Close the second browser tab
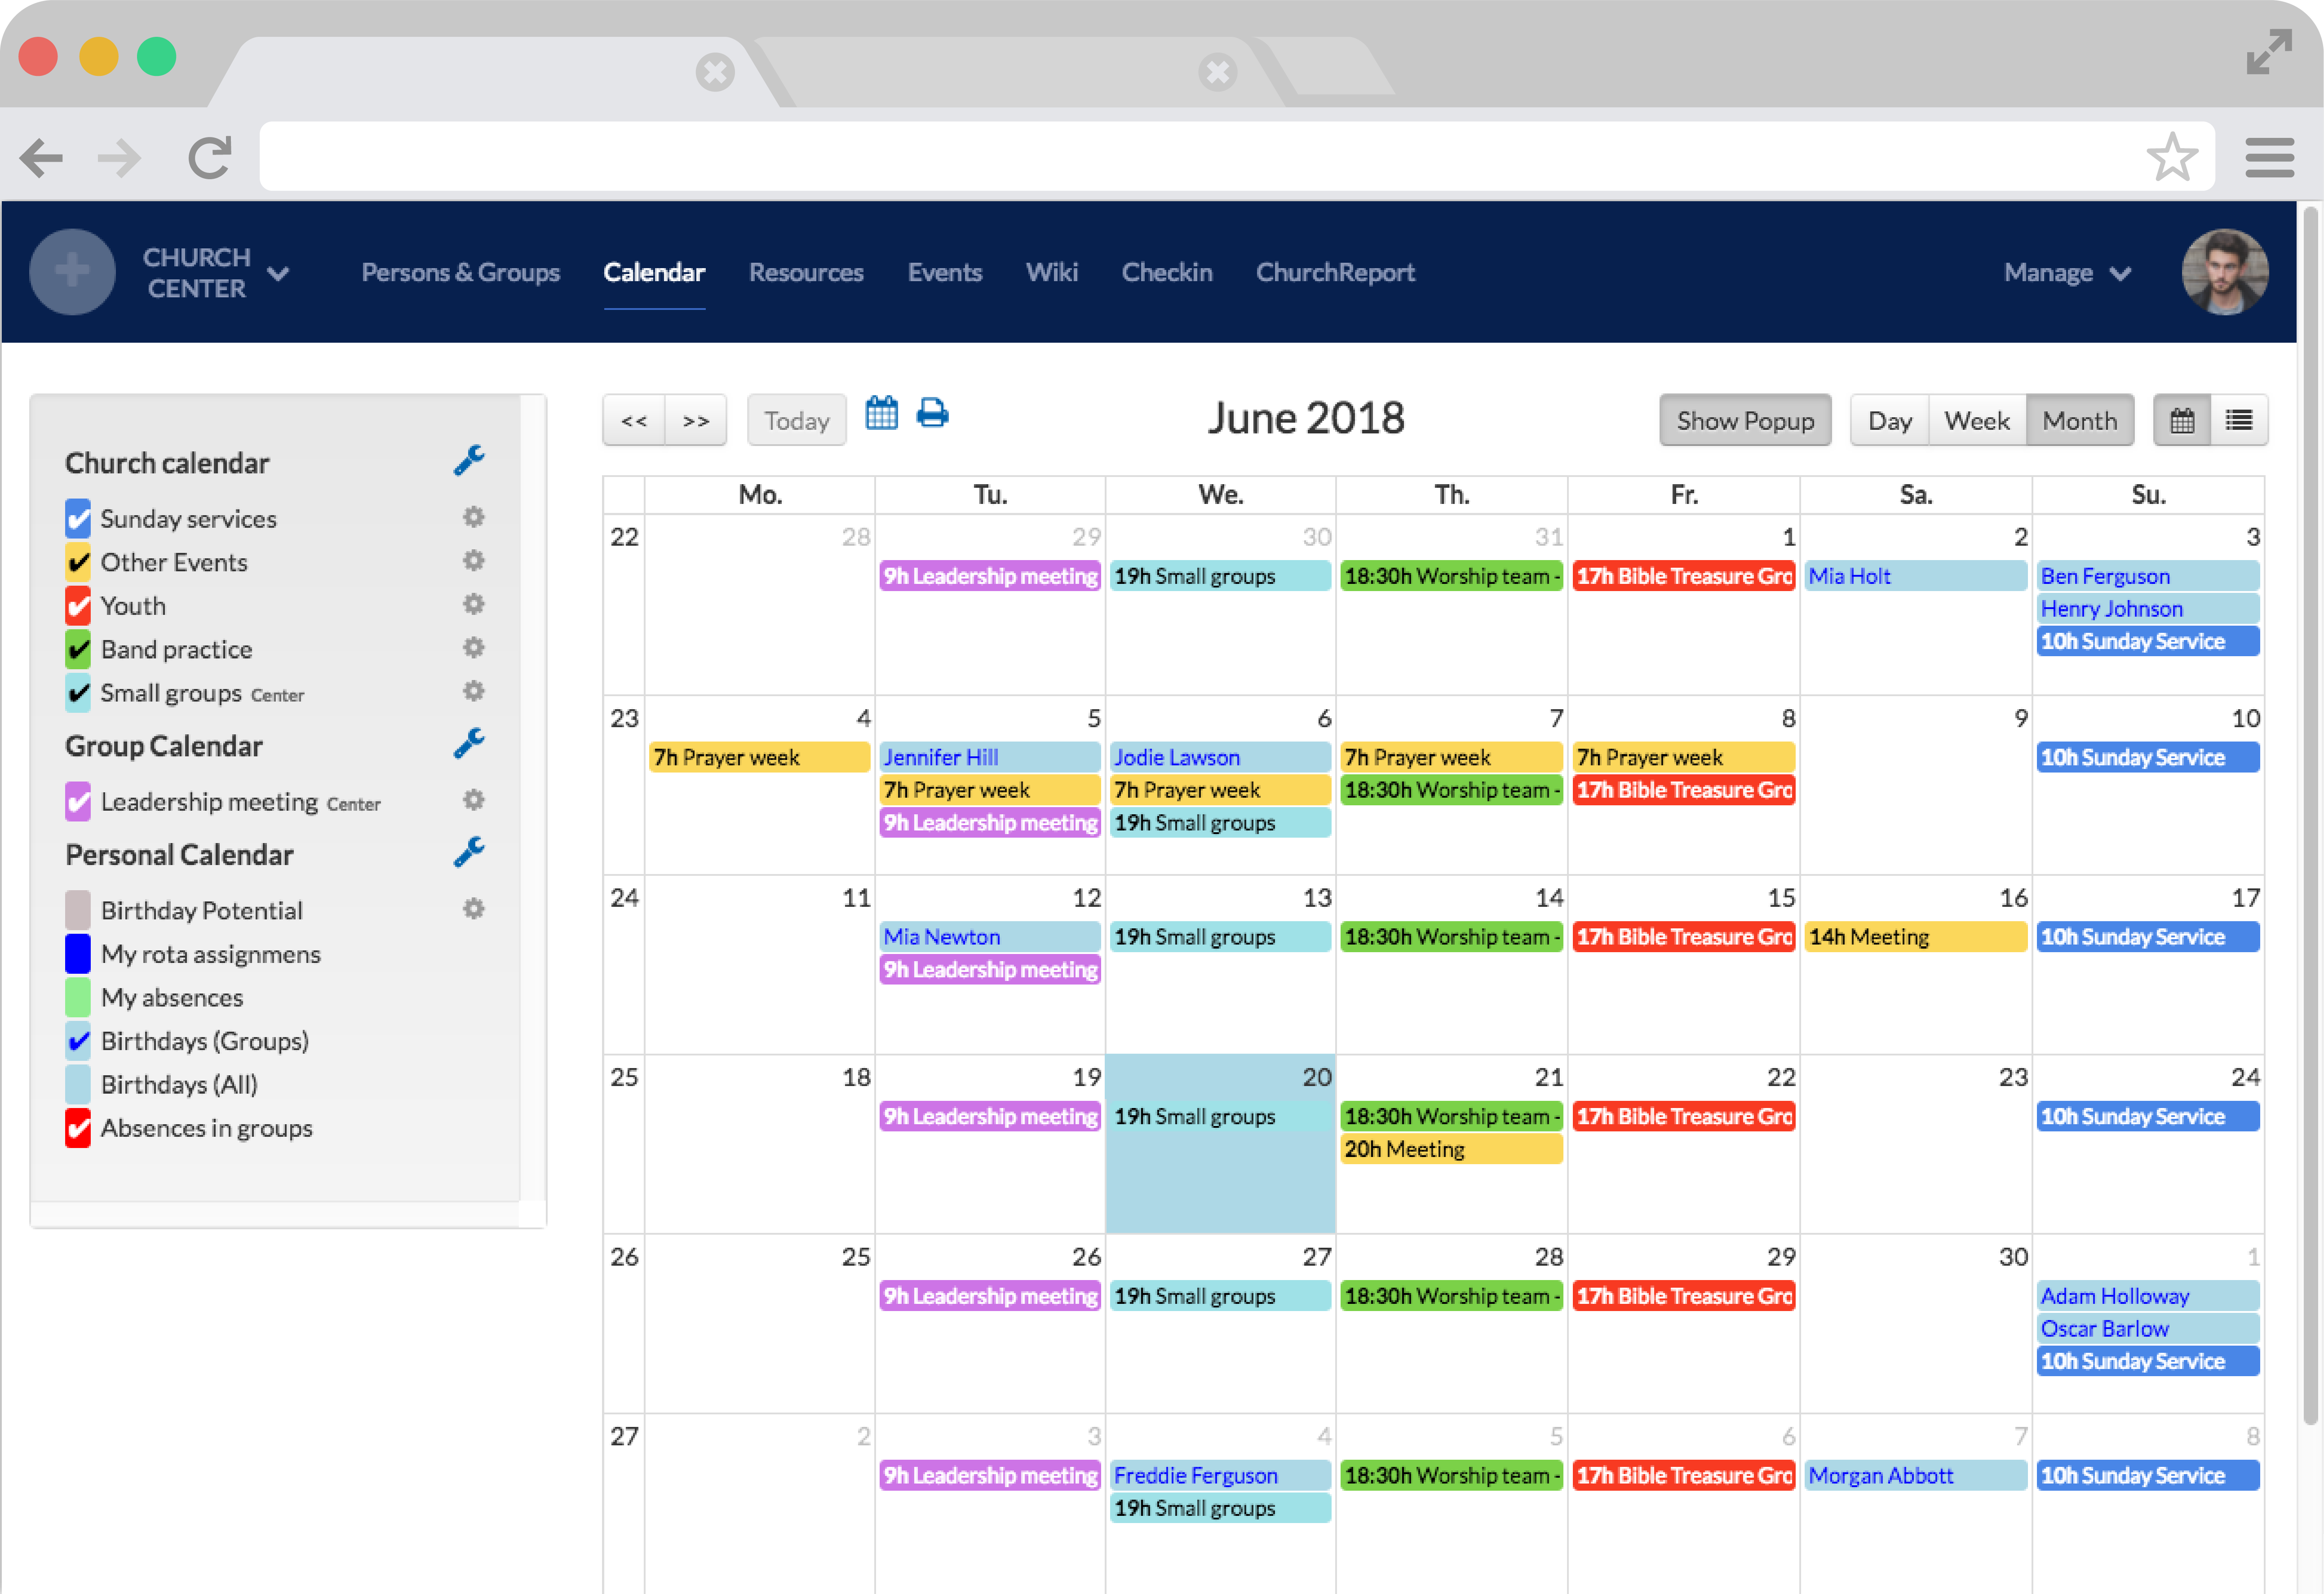Image resolution: width=2324 pixels, height=1594 pixels. [x=1217, y=72]
